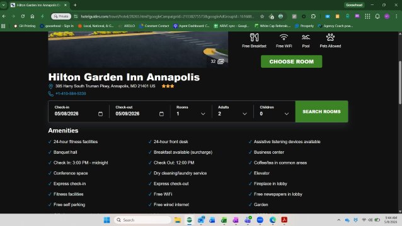Image resolution: width=402 pixels, height=226 pixels.
Task: Open the ABELLO bookmark
Action: click(127, 26)
